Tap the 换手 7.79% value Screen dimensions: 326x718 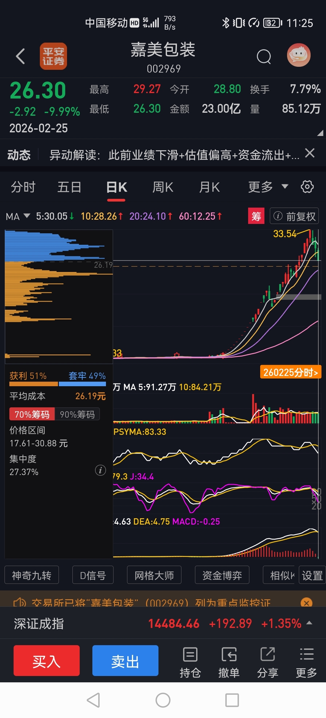pyautogui.click(x=305, y=89)
